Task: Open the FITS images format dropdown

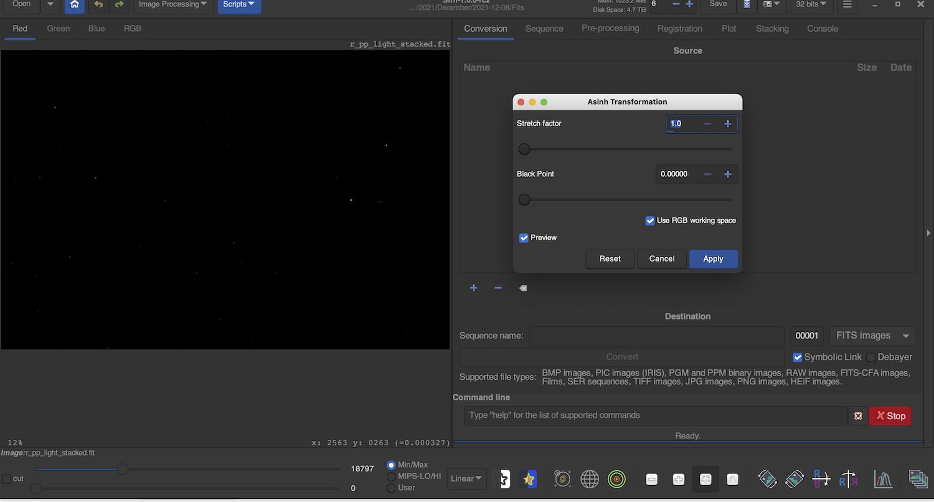Action: point(872,336)
